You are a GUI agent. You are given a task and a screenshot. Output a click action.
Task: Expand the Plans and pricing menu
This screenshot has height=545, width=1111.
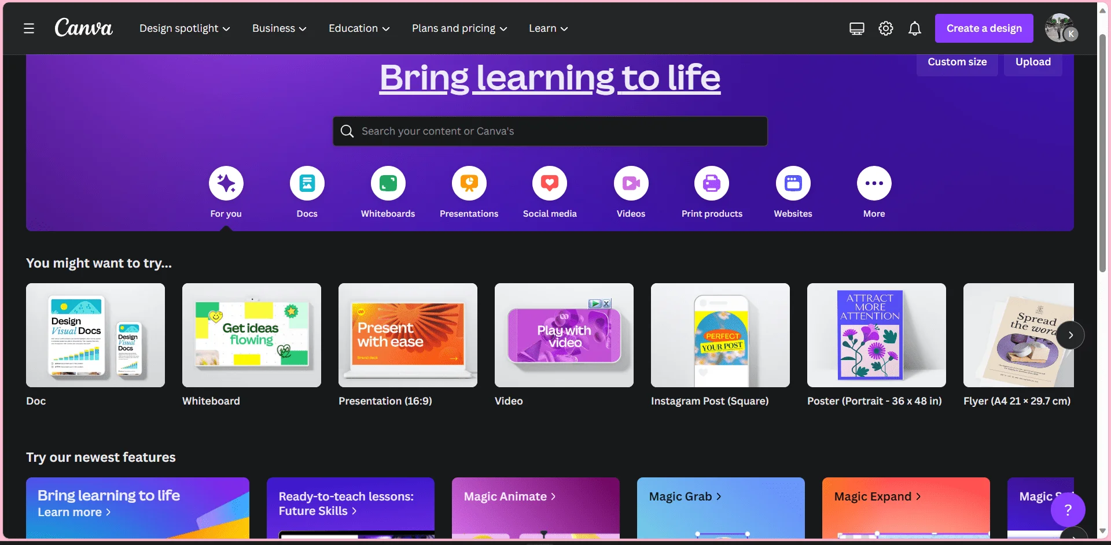click(x=459, y=28)
